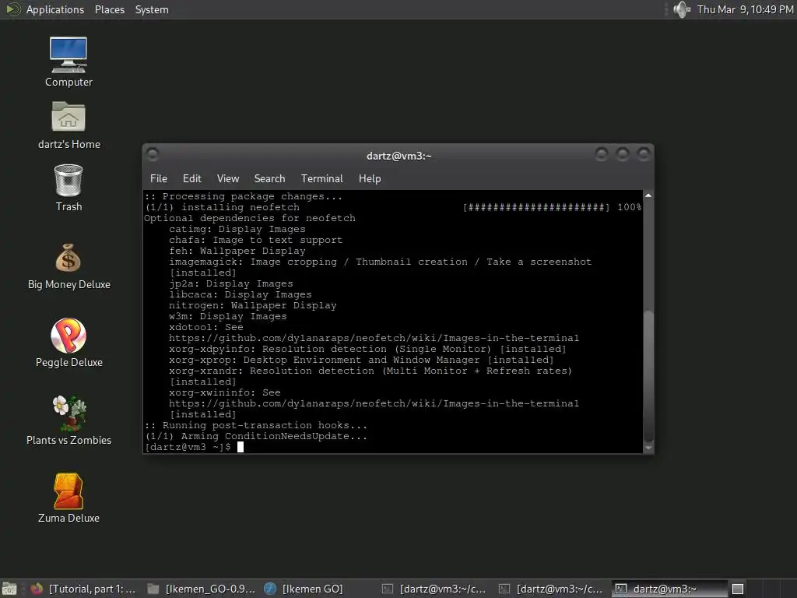
Task: Switch to the first dartz@vm3:~/c... terminal in taskbar
Action: pos(434,589)
